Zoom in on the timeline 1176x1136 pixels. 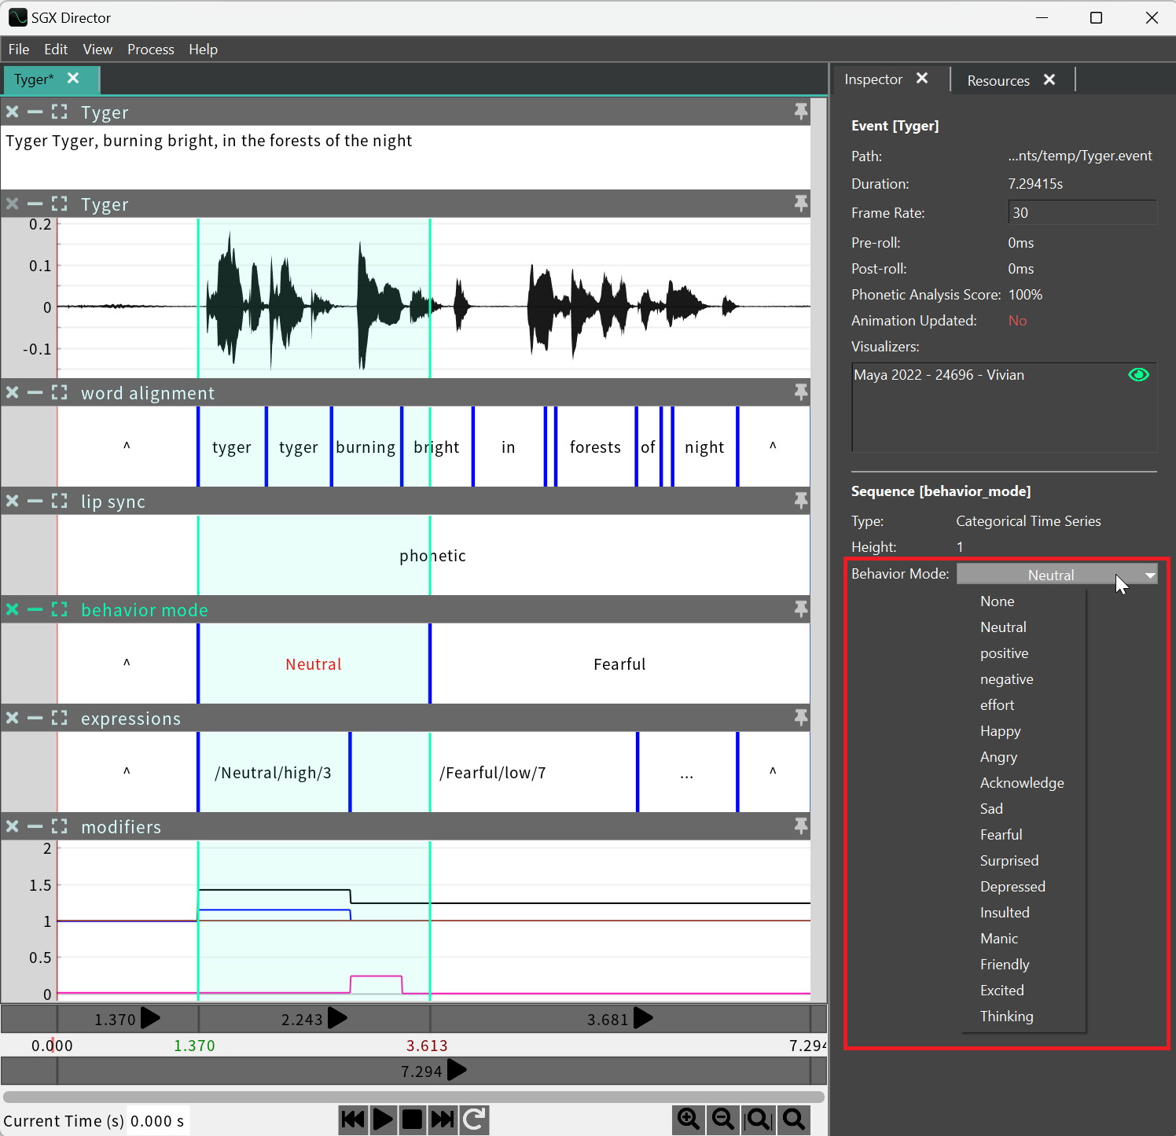click(689, 1119)
